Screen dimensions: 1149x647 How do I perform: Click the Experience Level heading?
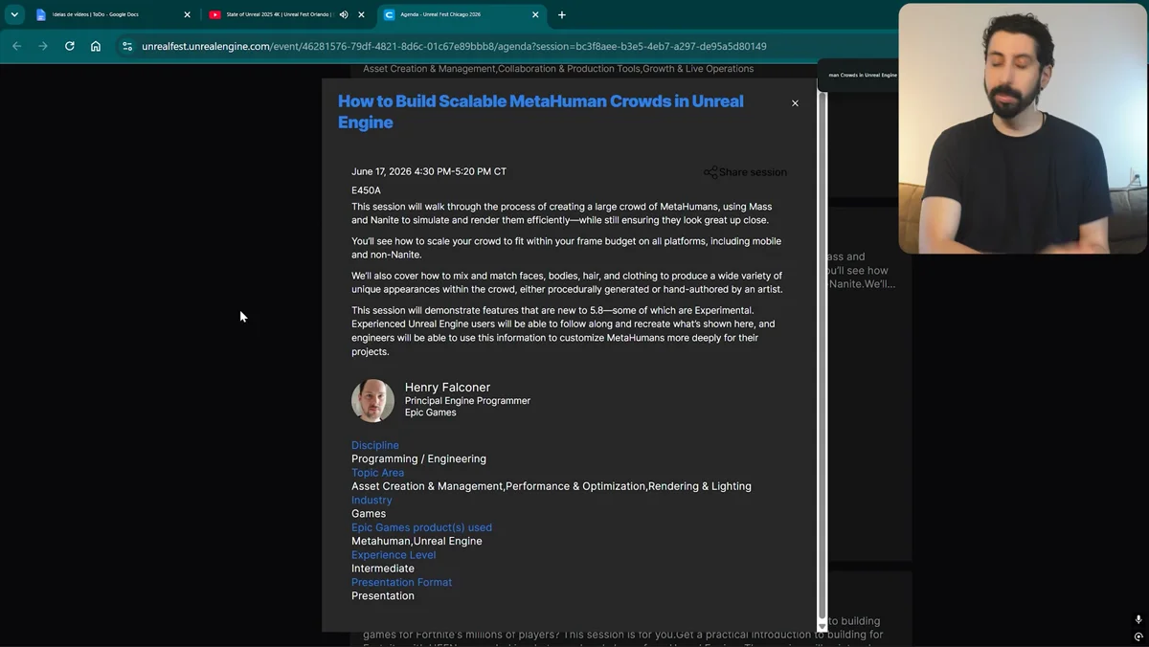[394, 555]
